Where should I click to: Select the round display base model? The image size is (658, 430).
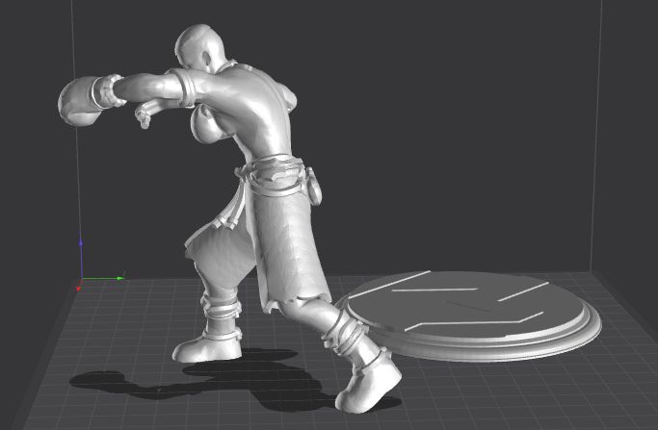tap(470, 316)
